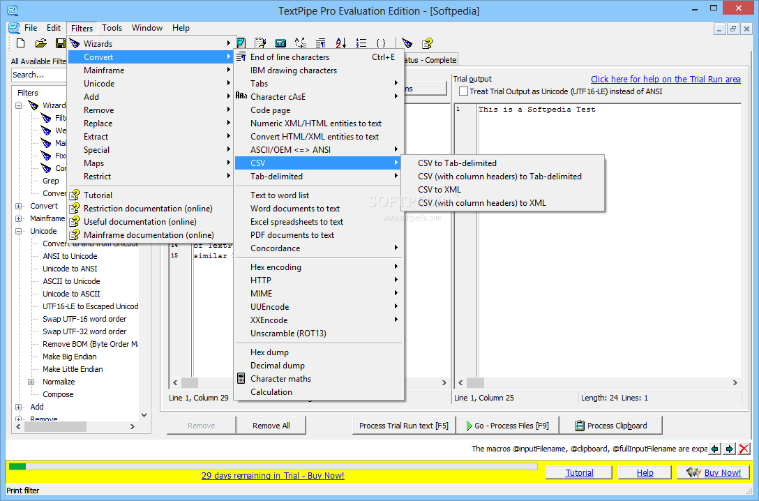
Task: Collapse the Wizard tree node
Action: click(19, 105)
